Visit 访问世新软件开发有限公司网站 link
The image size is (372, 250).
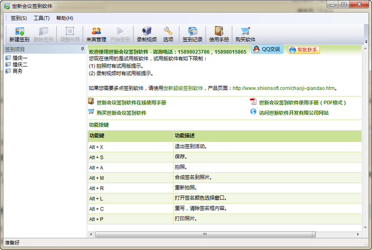click(x=294, y=113)
